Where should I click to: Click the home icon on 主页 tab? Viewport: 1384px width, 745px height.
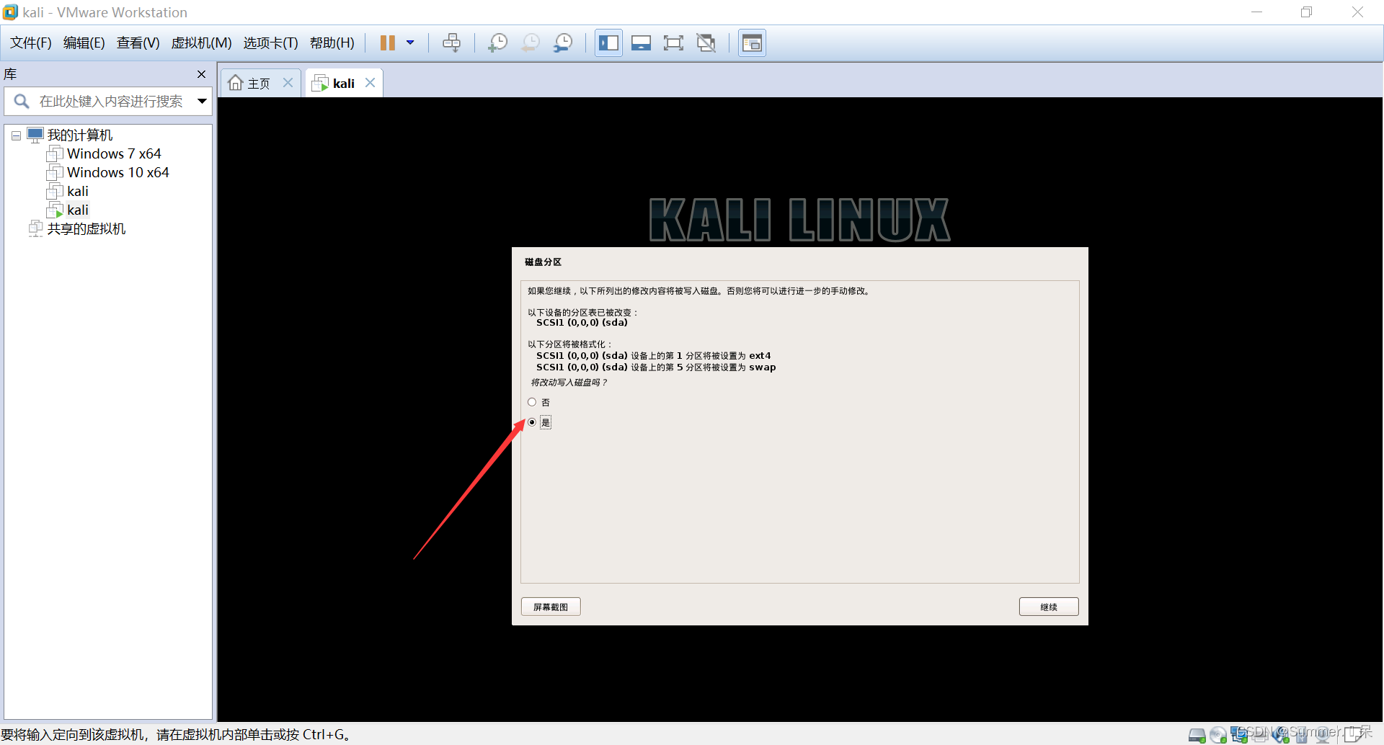(236, 83)
